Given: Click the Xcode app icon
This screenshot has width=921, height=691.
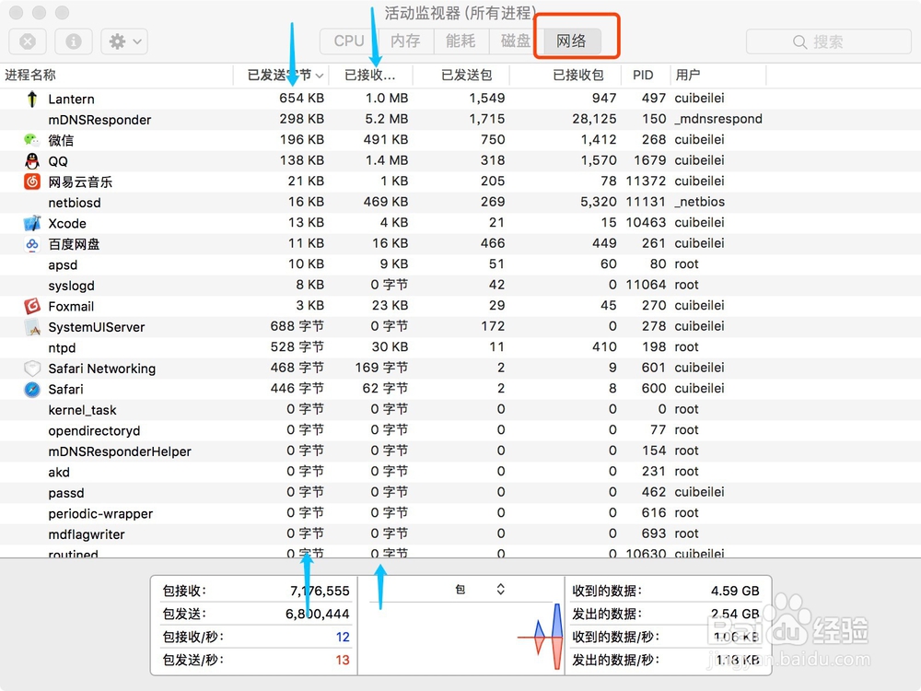Looking at the screenshot, I should [x=31, y=223].
